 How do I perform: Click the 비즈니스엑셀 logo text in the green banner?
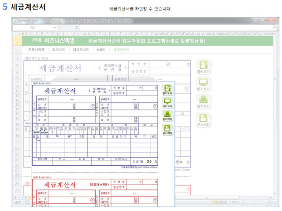(x=59, y=40)
